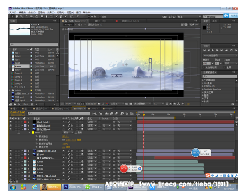Jump to last frame in Preview panel
This screenshot has height=191, width=243.
point(222,50)
